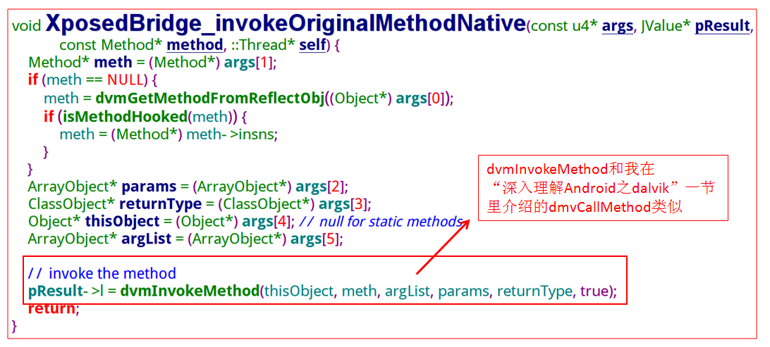This screenshot has width=770, height=347.
Task: Click the NULL keyword in the if condition
Action: [x=125, y=80]
